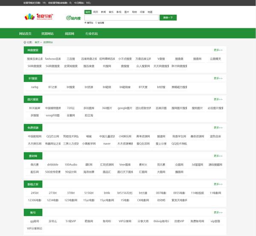Expand 网盘搜索 section with 更多>>
256x236 pixels.
pyautogui.click(x=218, y=50)
